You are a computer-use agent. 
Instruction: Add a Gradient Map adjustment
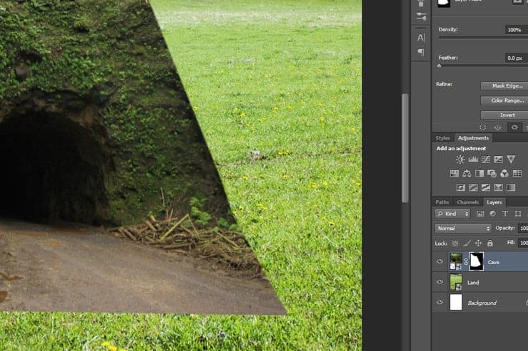point(511,187)
